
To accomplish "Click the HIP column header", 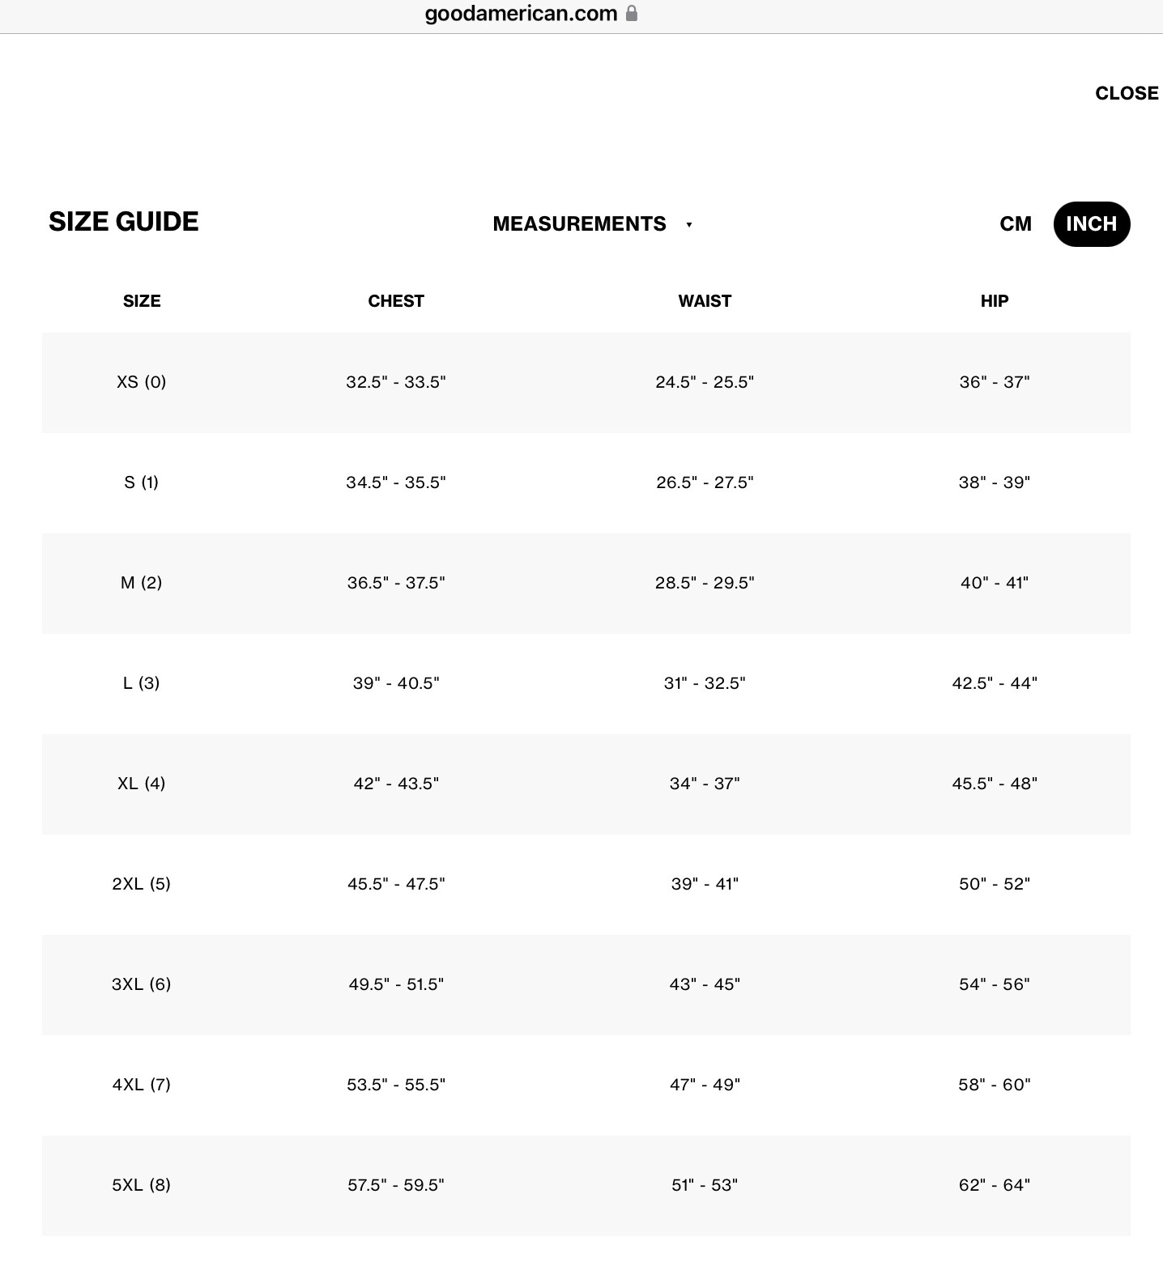I will tap(995, 301).
